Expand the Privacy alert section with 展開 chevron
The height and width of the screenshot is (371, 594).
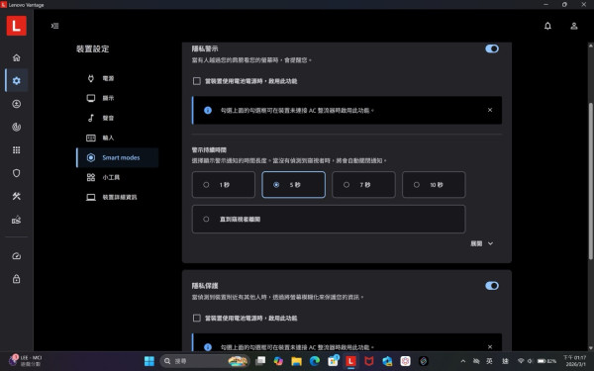coord(482,243)
